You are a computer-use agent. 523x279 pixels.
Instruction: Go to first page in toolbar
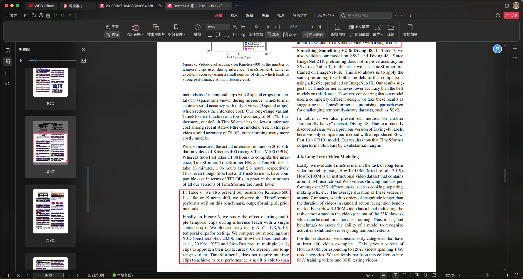(x=268, y=27)
